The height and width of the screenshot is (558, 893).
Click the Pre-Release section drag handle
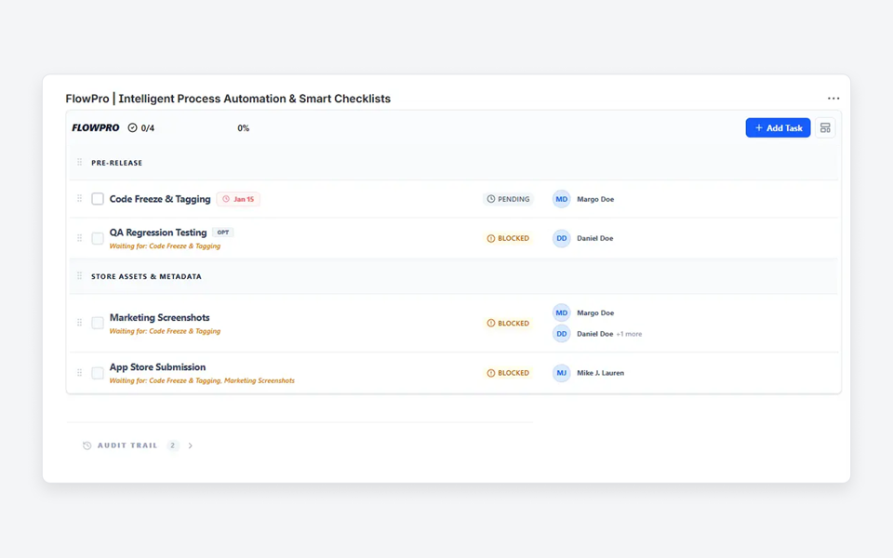(x=80, y=163)
